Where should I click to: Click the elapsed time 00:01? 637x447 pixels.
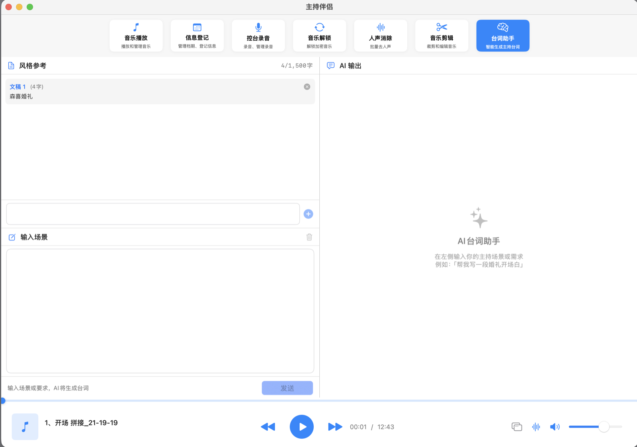pos(358,427)
